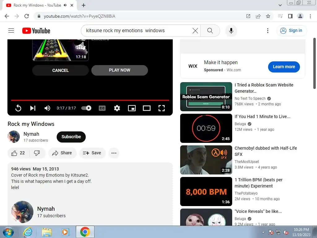Go back in Chrome browser
The image size is (317, 238).
pos(7,16)
